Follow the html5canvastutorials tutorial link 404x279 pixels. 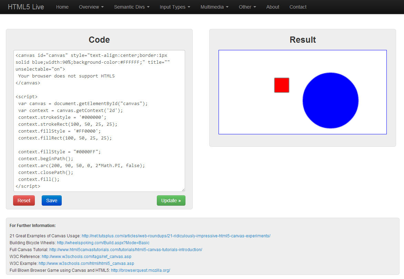(125, 250)
